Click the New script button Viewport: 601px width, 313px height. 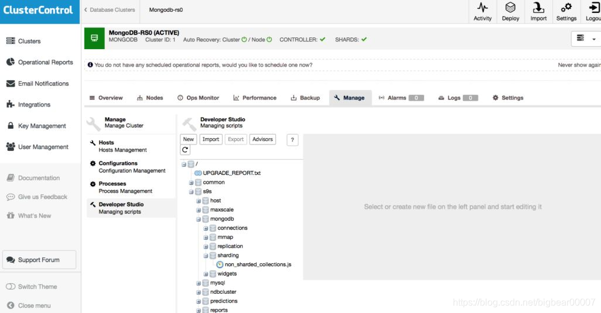188,139
